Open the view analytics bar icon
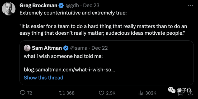Screen dimensions: 198x99 tap(141, 93)
